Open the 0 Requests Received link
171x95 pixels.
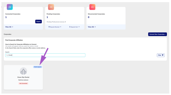(55, 27)
